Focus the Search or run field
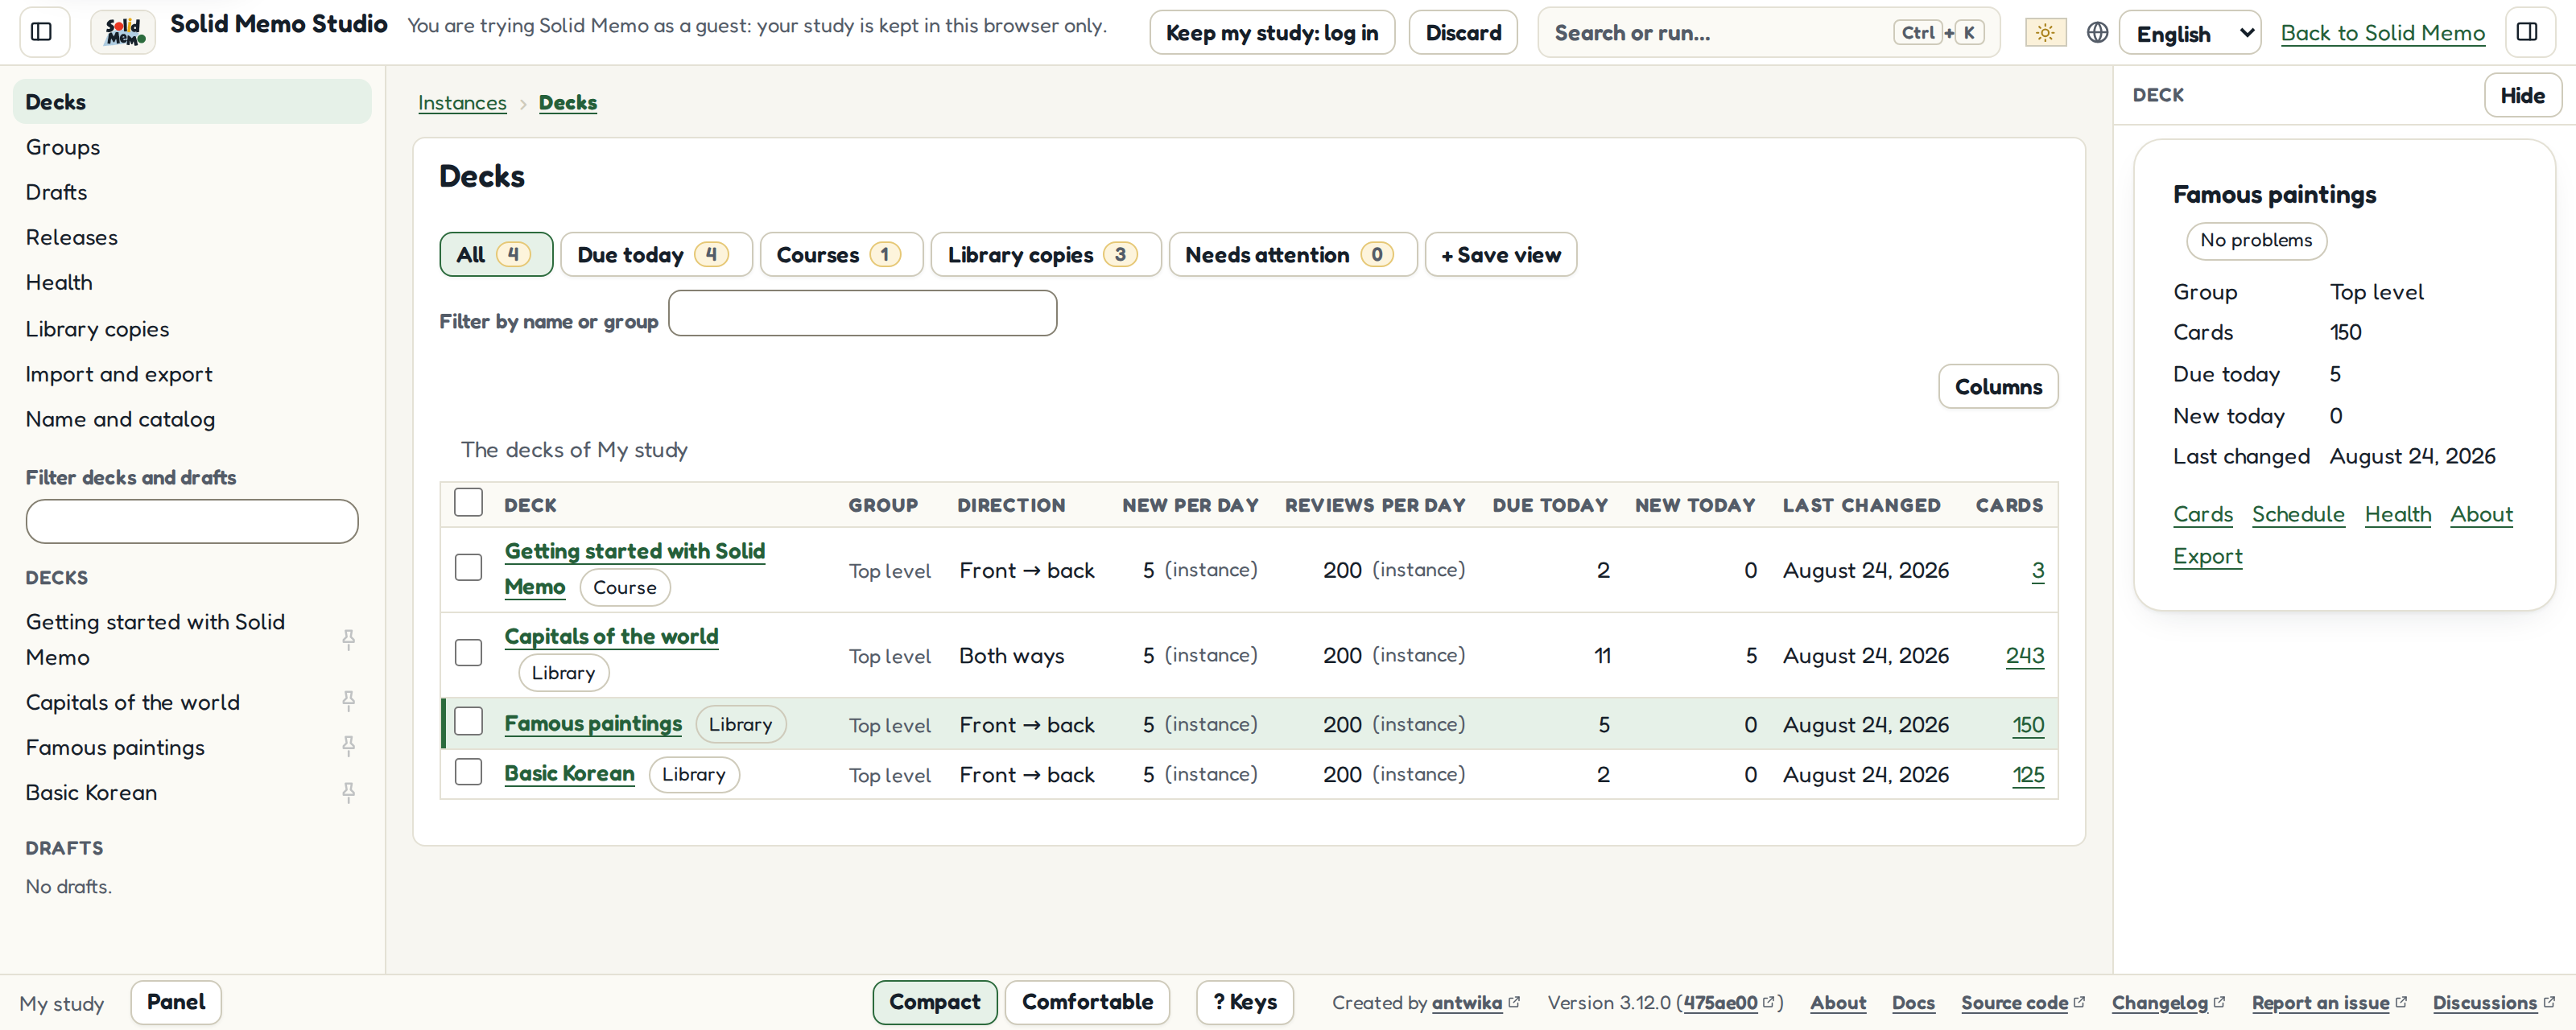This screenshot has width=2576, height=1030. pyautogui.click(x=1768, y=33)
